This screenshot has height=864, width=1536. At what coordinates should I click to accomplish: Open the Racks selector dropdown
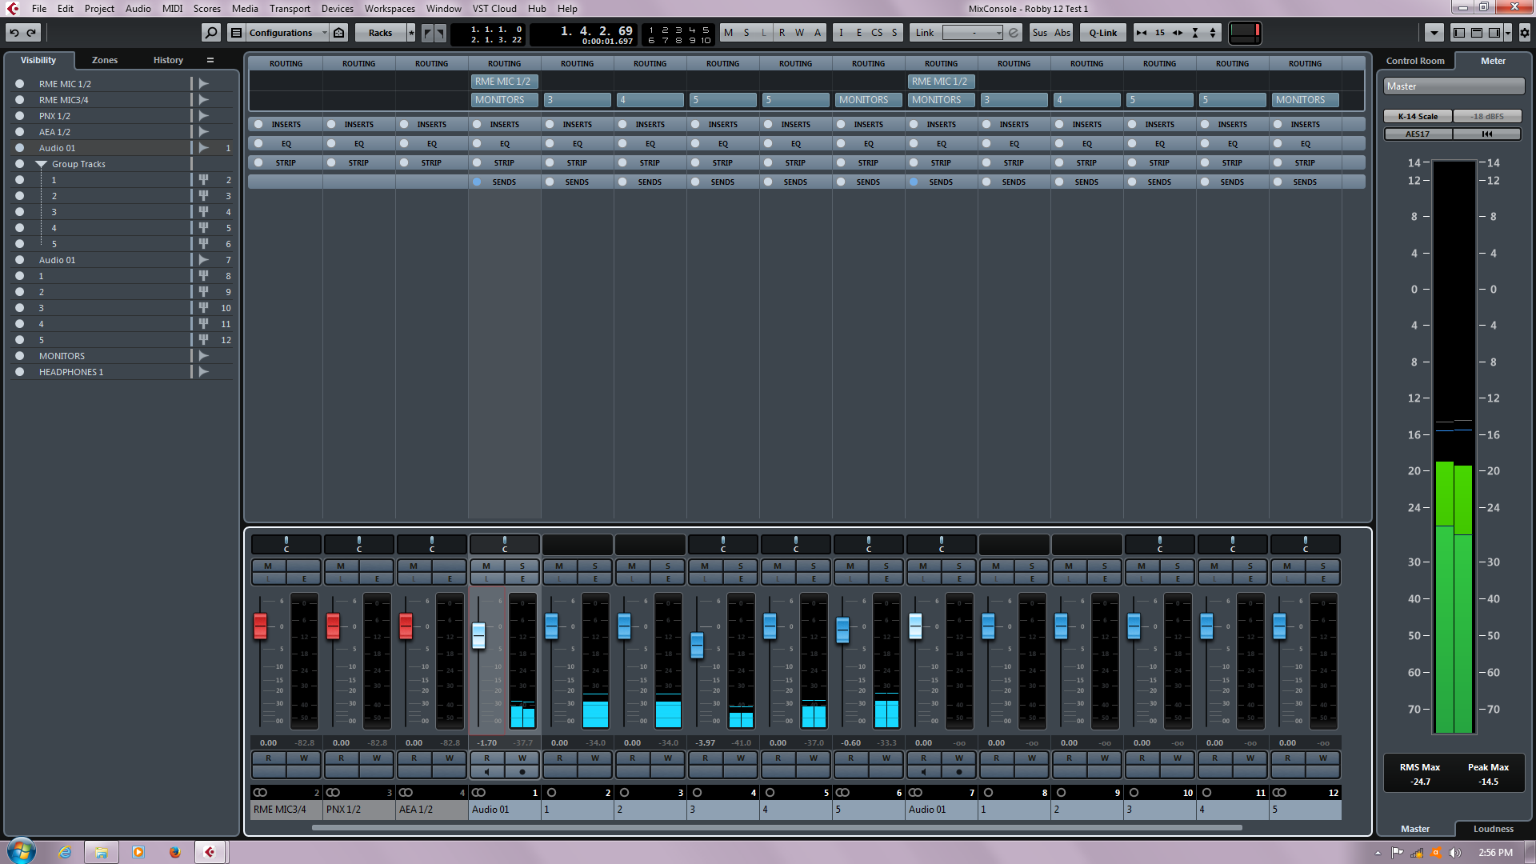coord(381,33)
